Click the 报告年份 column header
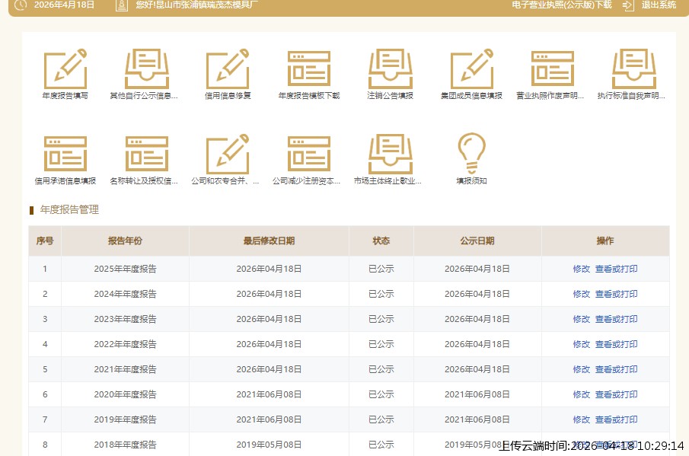This screenshot has height=456, width=689. [125, 241]
